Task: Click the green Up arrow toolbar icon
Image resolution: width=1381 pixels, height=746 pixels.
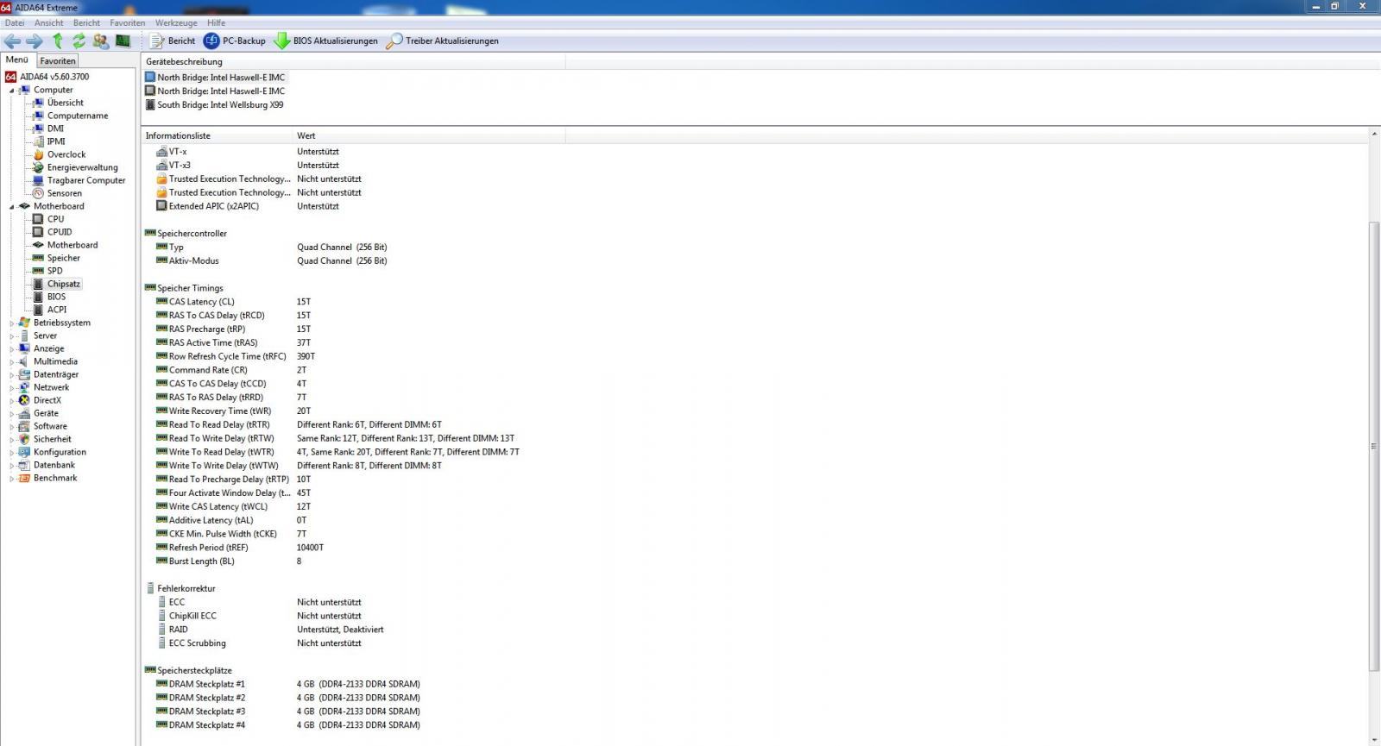Action: (58, 41)
